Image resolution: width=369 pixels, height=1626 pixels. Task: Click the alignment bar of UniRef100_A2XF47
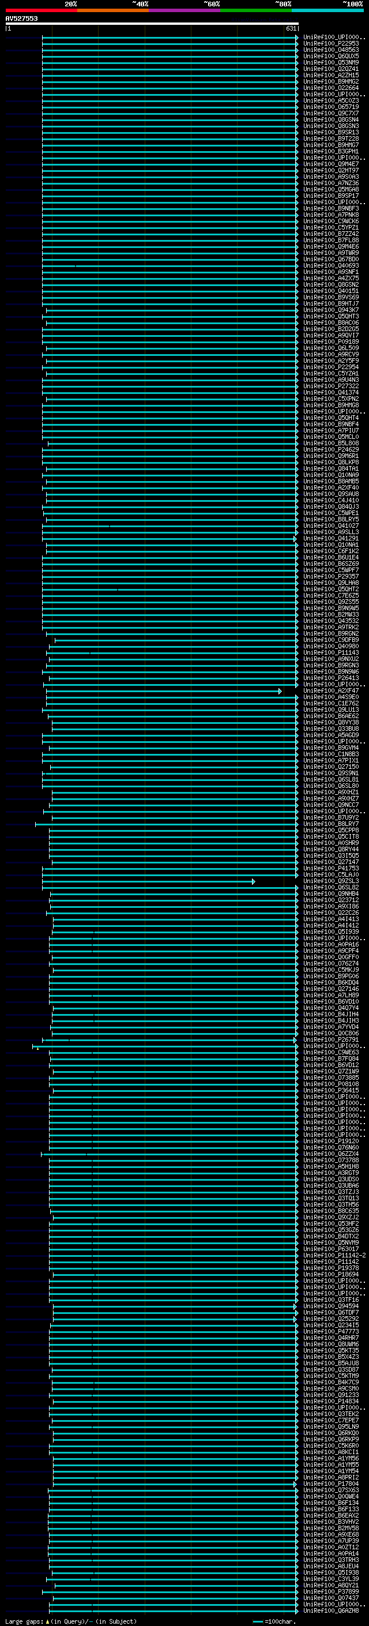[x=164, y=691]
